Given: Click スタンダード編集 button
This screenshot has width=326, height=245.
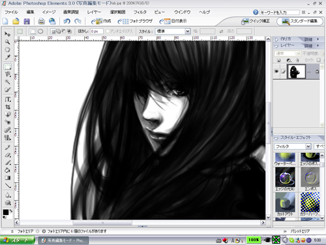Looking at the screenshot, I should [x=300, y=21].
